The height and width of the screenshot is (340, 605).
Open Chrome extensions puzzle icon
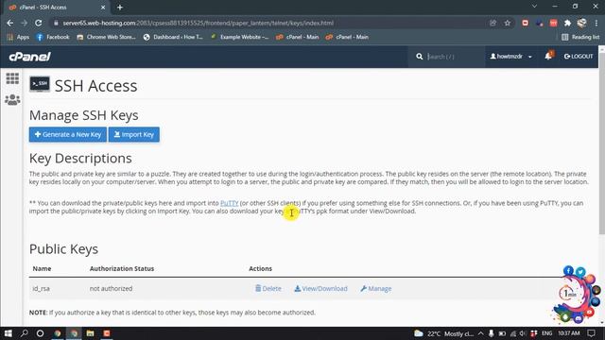567,23
